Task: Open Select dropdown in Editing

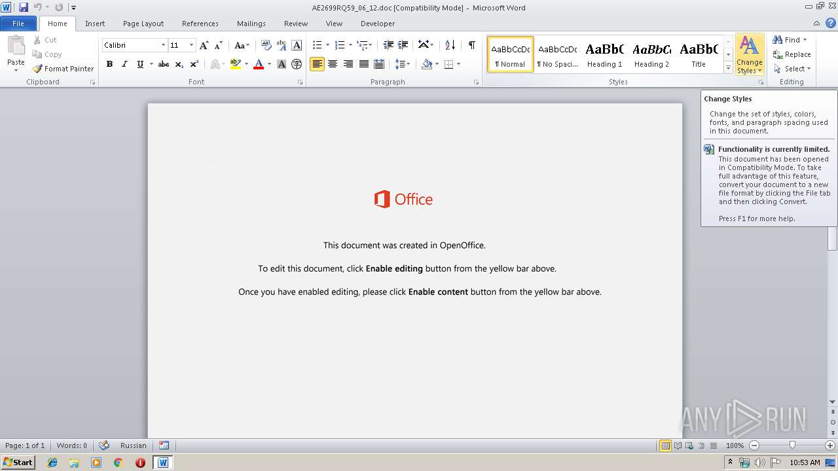Action: [x=792, y=69]
